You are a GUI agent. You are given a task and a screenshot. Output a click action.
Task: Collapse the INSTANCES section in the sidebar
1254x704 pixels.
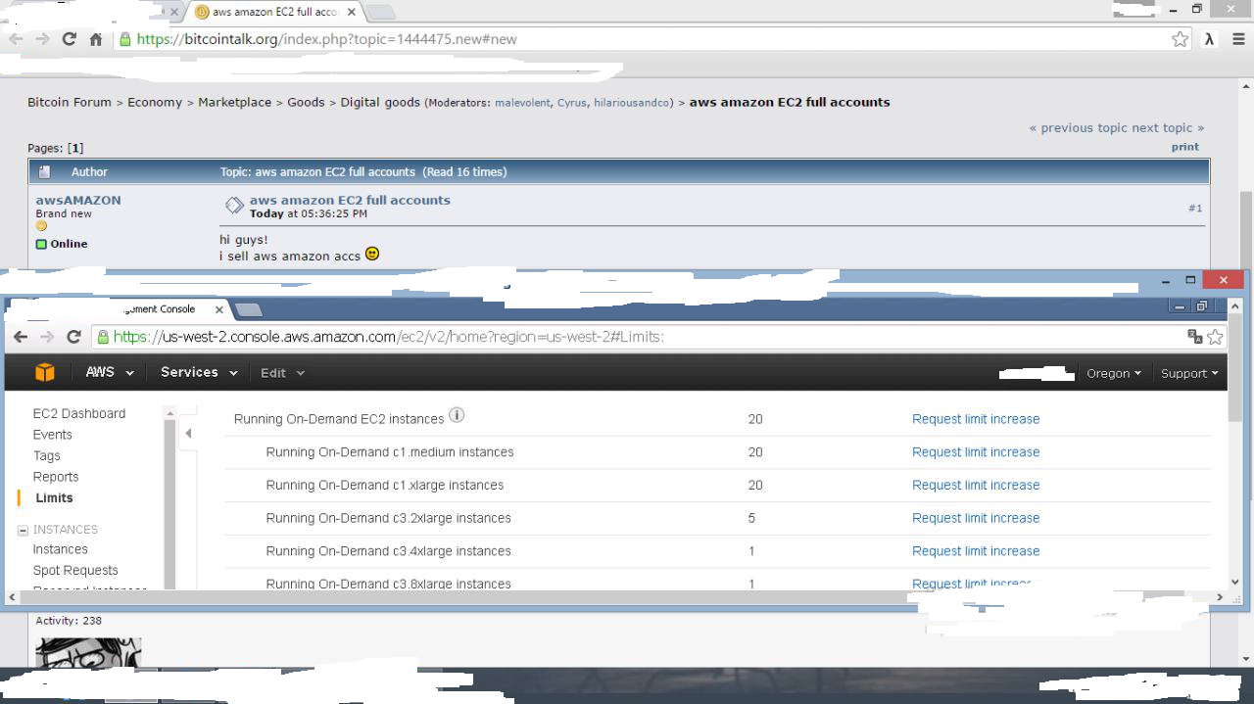pyautogui.click(x=24, y=530)
